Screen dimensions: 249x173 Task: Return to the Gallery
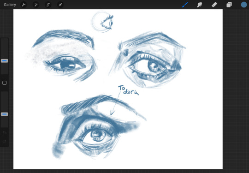pos(10,5)
